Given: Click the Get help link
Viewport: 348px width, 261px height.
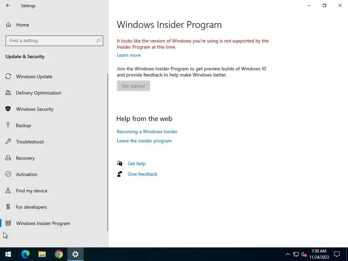Looking at the screenshot, I should (137, 163).
